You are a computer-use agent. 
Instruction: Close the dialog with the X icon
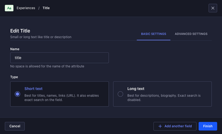tap(213, 8)
